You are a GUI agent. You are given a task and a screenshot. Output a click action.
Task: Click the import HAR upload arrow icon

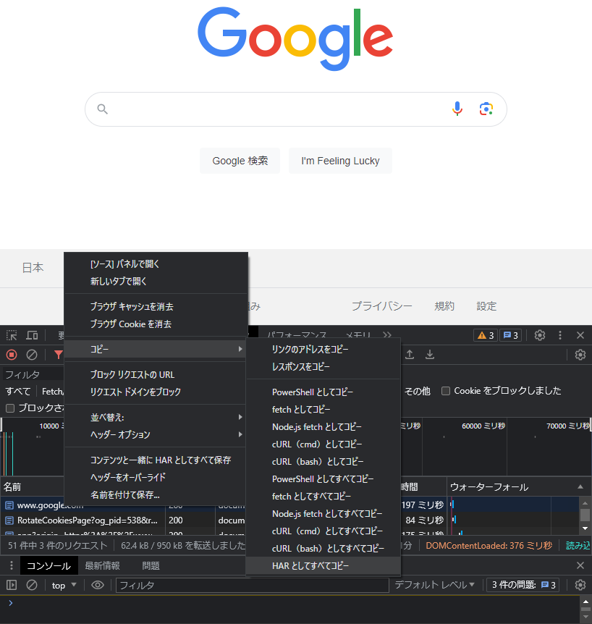(x=410, y=354)
